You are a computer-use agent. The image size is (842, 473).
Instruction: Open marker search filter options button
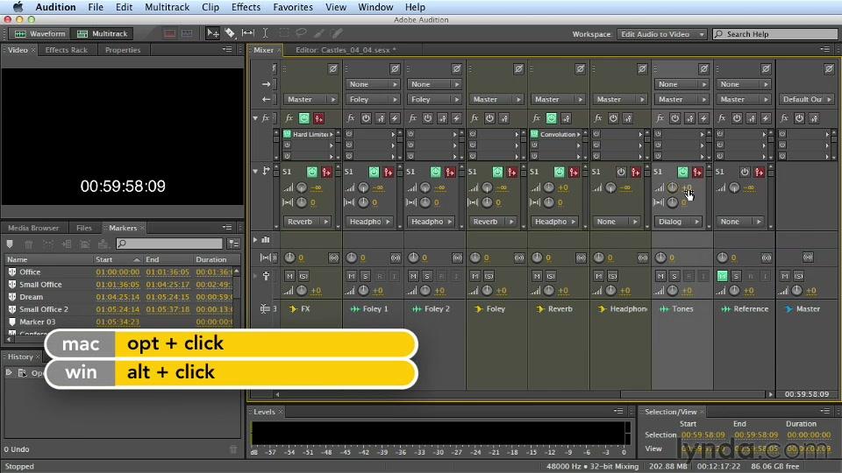(233, 244)
